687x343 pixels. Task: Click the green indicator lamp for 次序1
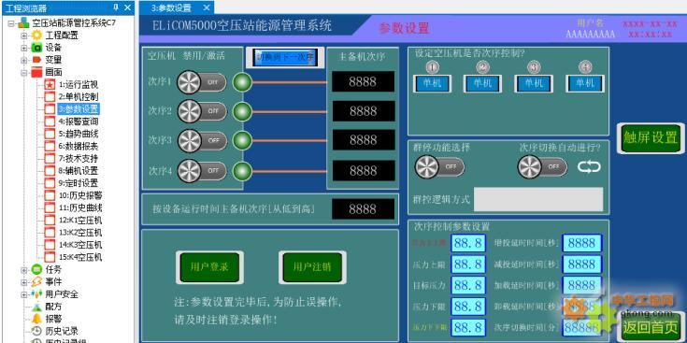click(x=242, y=82)
